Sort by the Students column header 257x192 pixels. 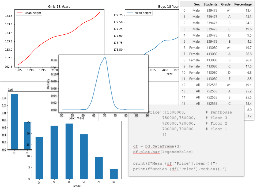click(x=211, y=4)
